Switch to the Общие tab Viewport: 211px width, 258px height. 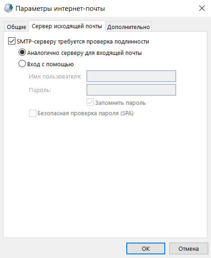[16, 27]
